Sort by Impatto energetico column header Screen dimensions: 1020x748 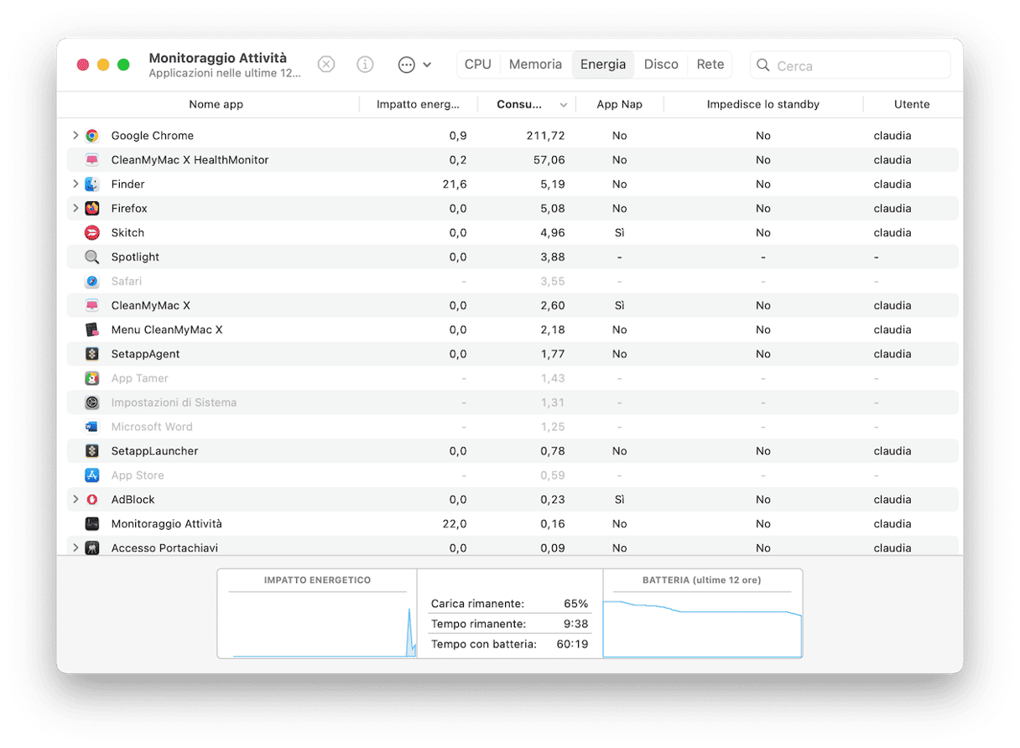pyautogui.click(x=418, y=105)
